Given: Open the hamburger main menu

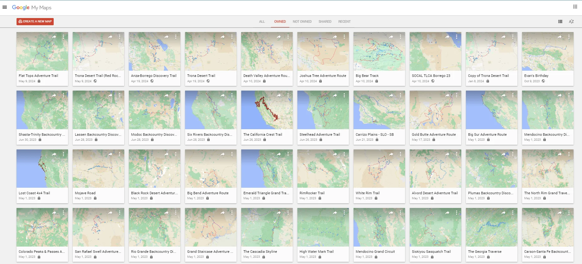Looking at the screenshot, I should tap(5, 7).
